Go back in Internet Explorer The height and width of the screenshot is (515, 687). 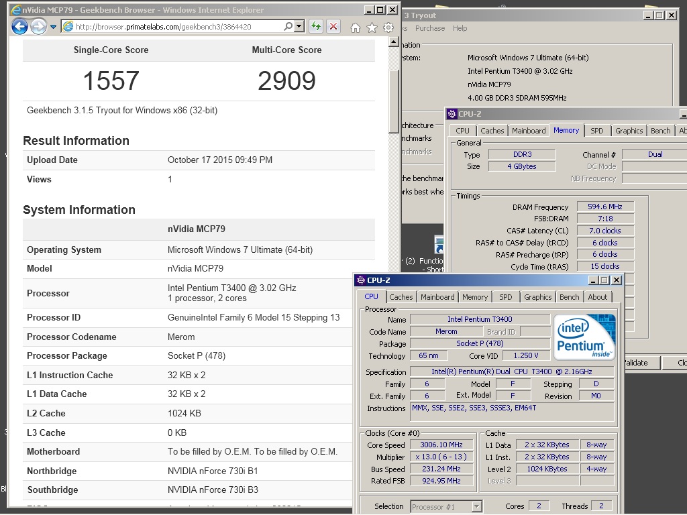[x=19, y=27]
